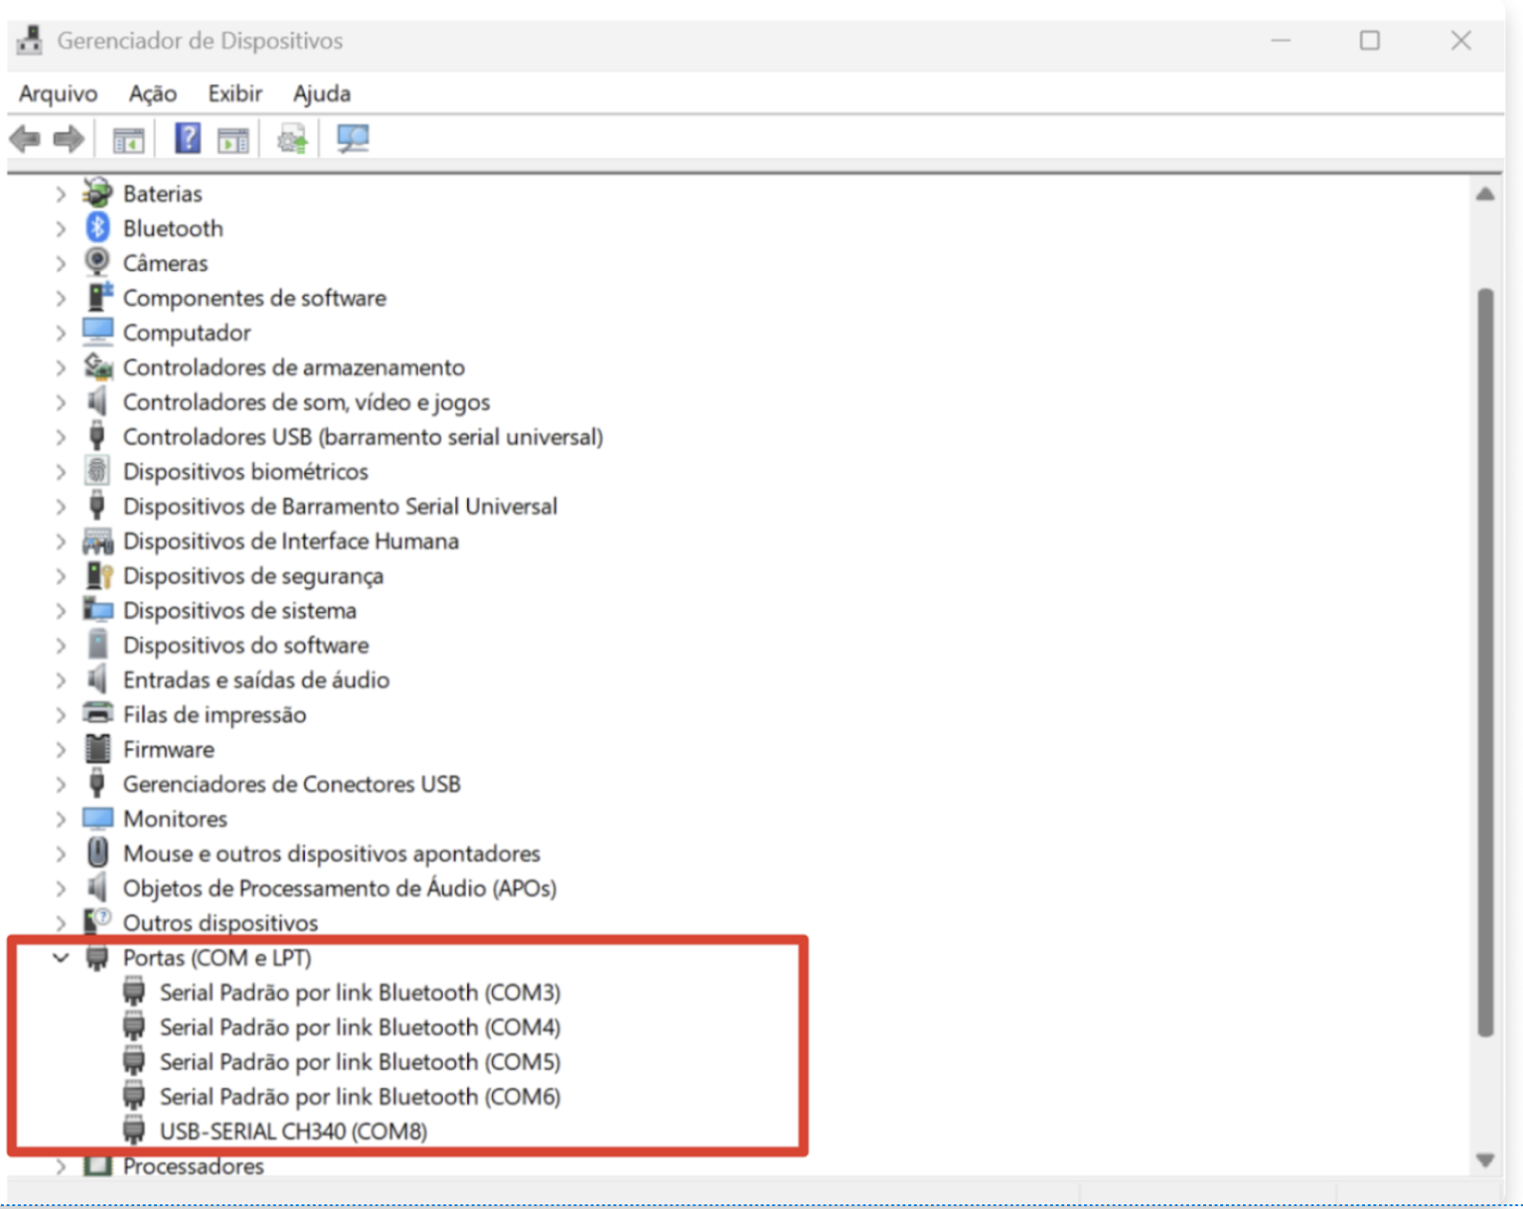Show or hide the console tree icon
The height and width of the screenshot is (1209, 1523).
tap(129, 140)
